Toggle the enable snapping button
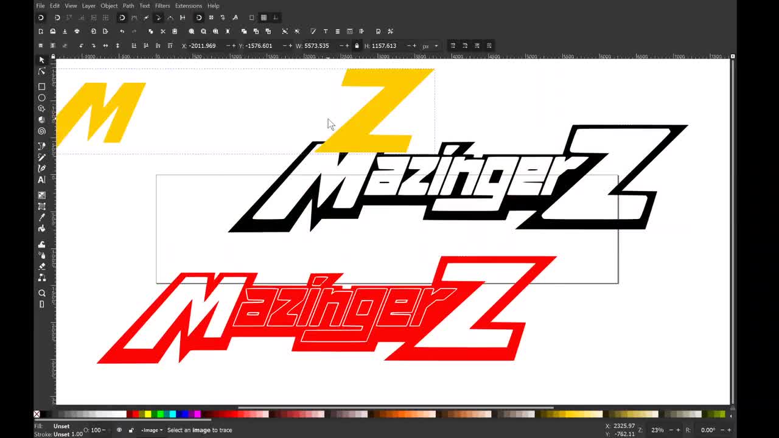This screenshot has height=438, width=779. point(41,17)
